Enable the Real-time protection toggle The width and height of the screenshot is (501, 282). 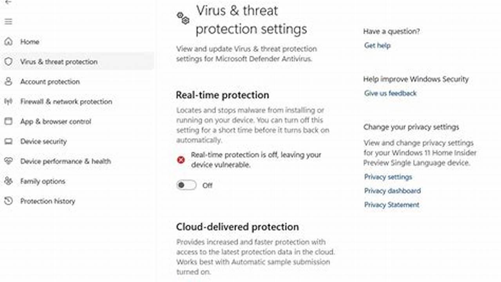pos(186,185)
